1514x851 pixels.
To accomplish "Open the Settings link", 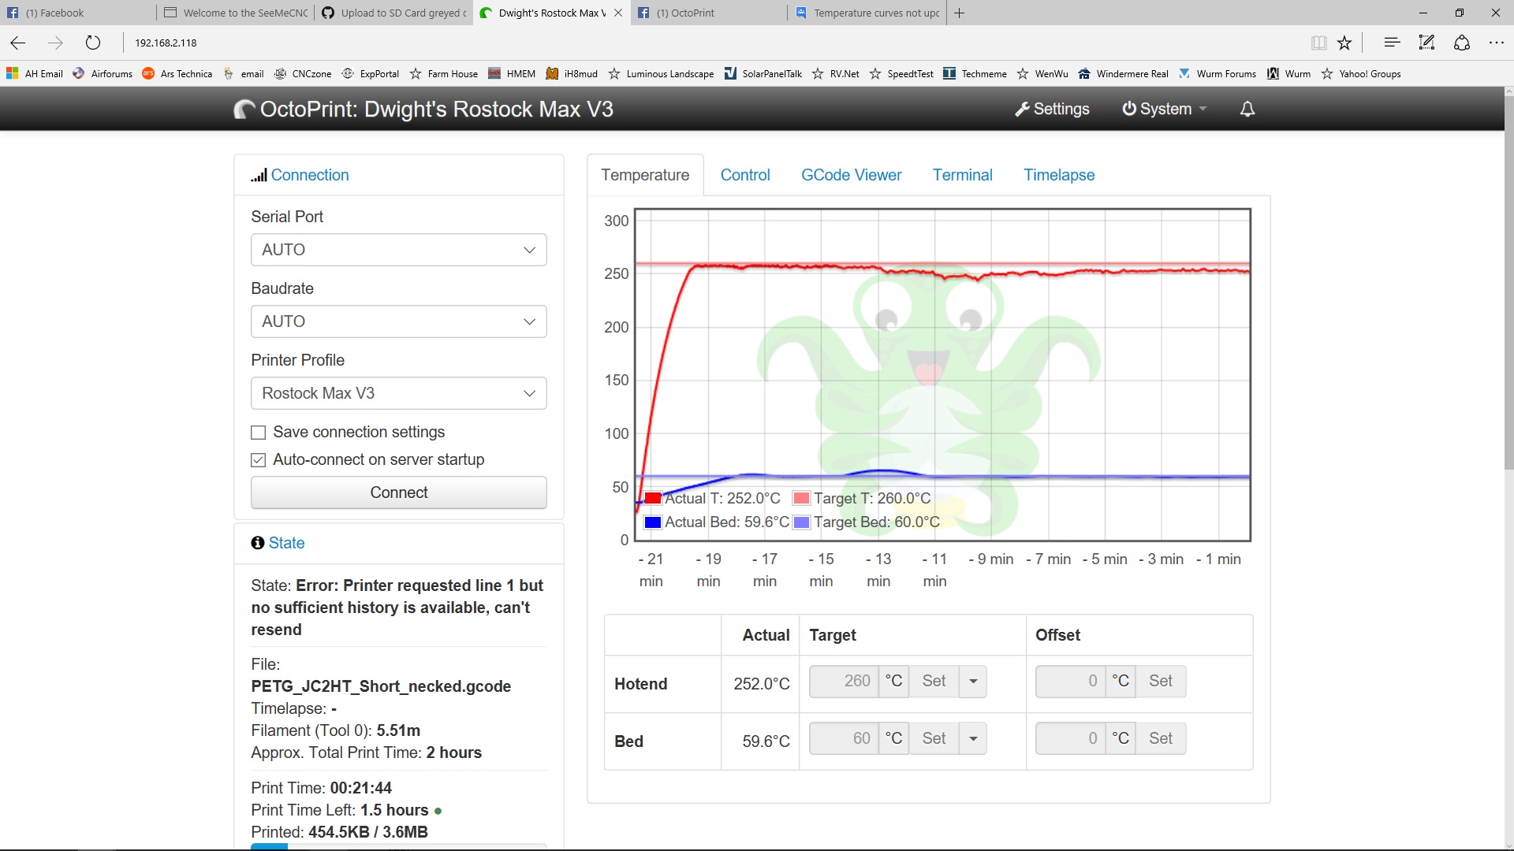I will pos(1052,110).
